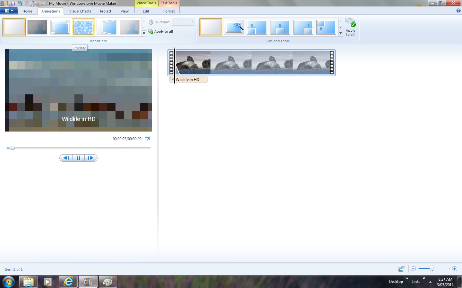Switch to the Visual Effects tab
This screenshot has width=462, height=288.
(x=80, y=11)
